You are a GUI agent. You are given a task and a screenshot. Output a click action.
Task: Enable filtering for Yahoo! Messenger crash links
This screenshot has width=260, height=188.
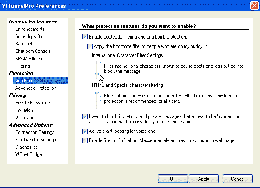tap(85, 140)
